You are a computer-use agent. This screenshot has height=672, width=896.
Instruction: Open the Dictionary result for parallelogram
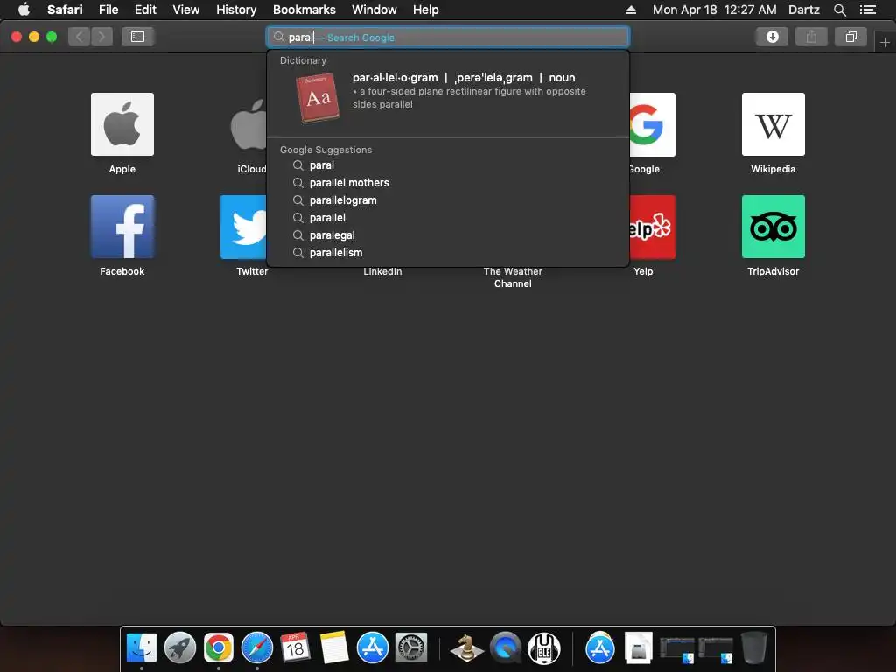(x=448, y=98)
